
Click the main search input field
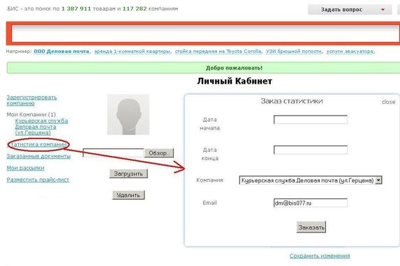coord(205,33)
